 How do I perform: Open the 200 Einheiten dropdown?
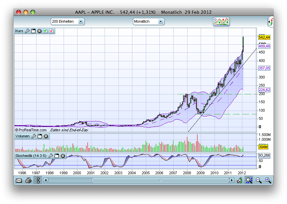pos(68,22)
